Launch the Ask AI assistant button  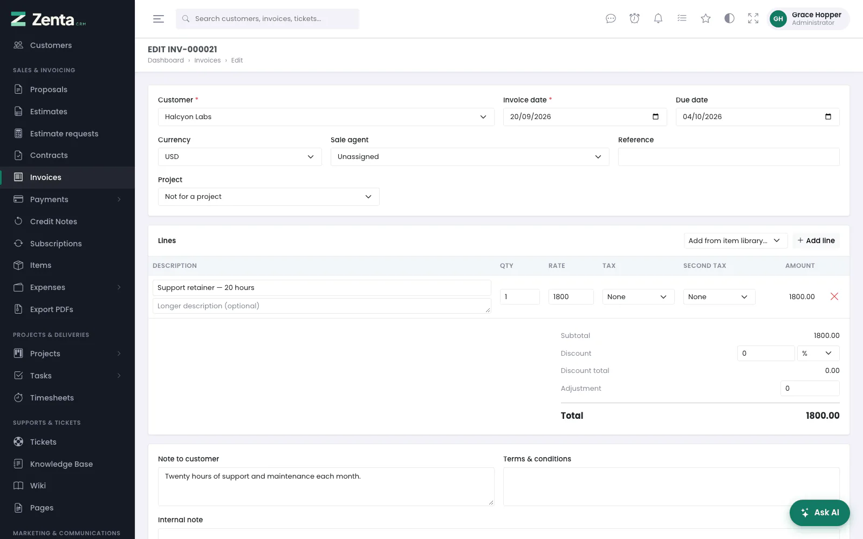click(x=819, y=513)
